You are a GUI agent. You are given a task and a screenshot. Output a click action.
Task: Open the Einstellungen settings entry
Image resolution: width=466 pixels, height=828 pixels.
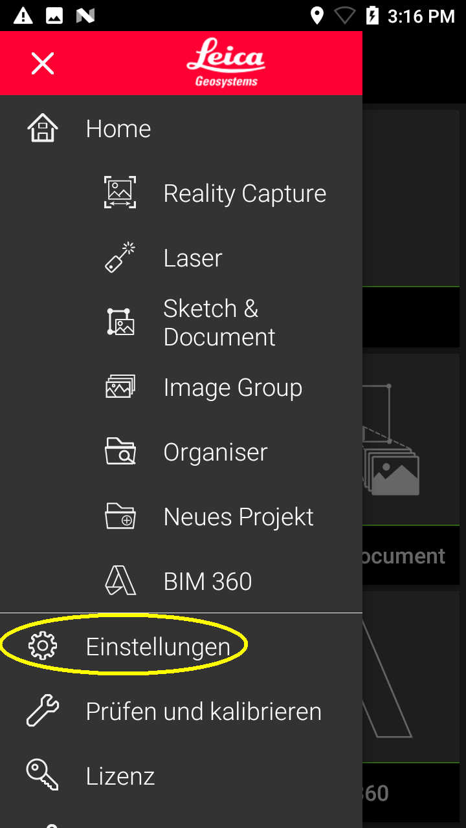click(158, 646)
